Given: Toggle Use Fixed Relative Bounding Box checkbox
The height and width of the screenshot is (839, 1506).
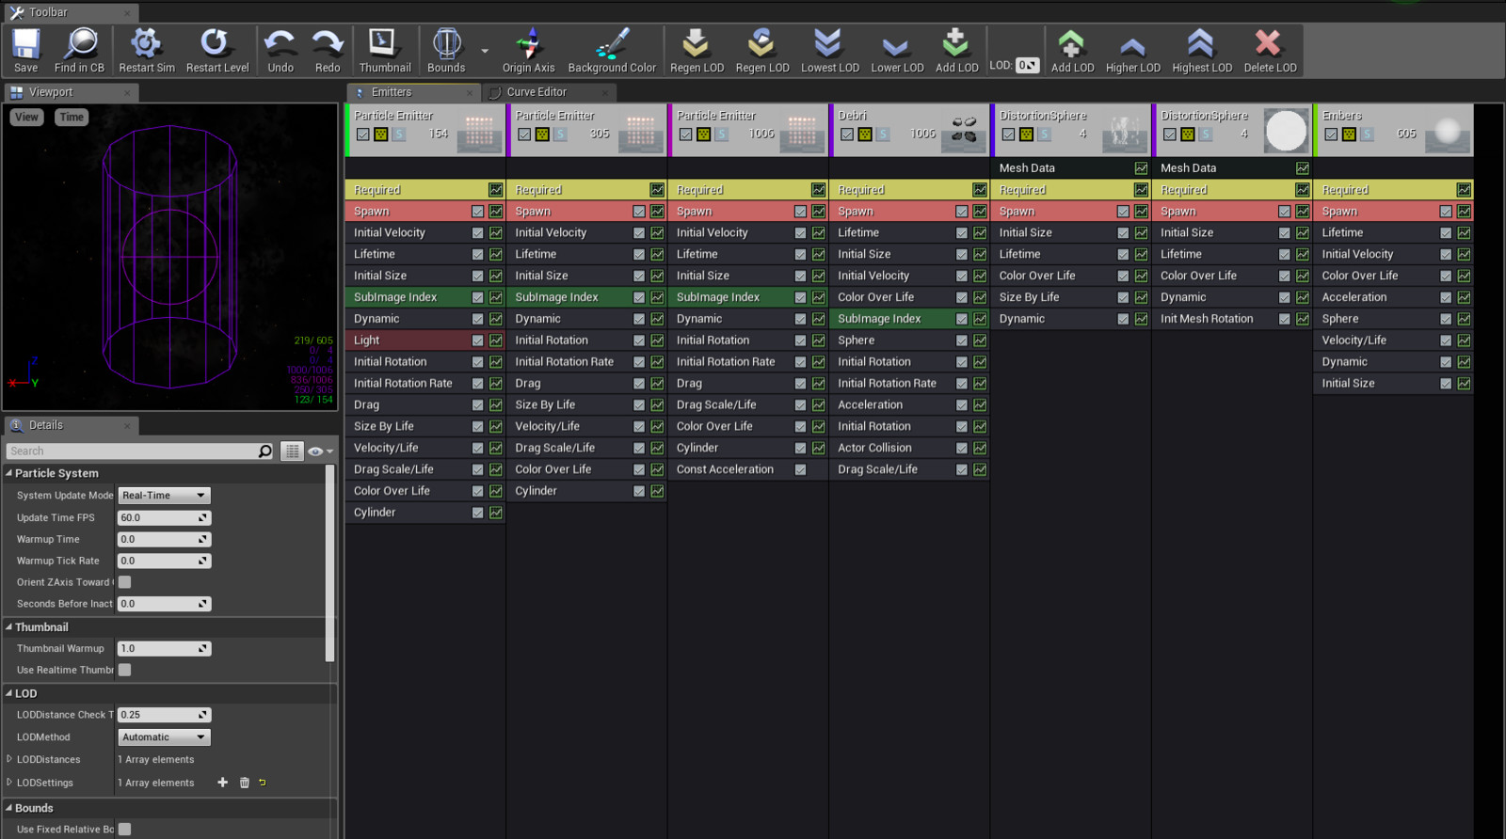Looking at the screenshot, I should [x=124, y=830].
